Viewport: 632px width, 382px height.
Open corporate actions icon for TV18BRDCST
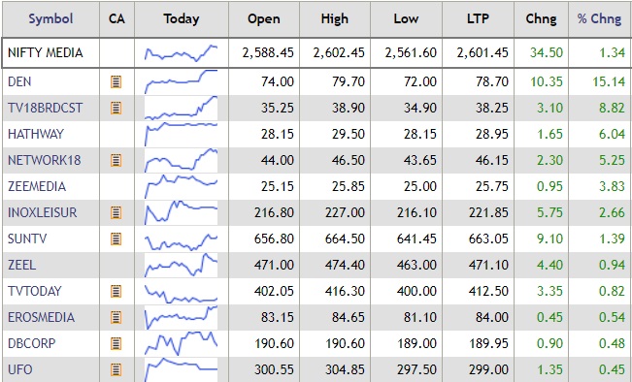tap(116, 108)
